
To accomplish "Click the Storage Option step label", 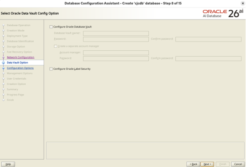I will [x=16, y=46].
